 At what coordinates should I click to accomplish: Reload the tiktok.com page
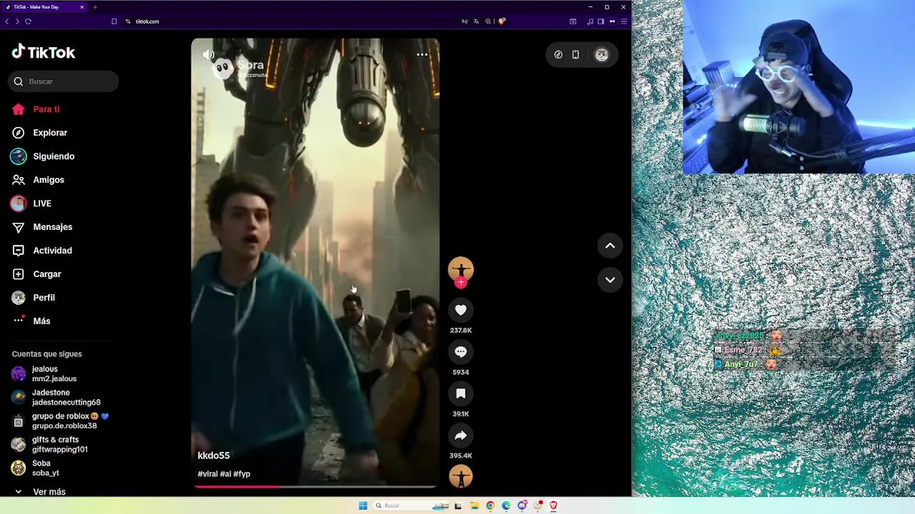[x=28, y=21]
